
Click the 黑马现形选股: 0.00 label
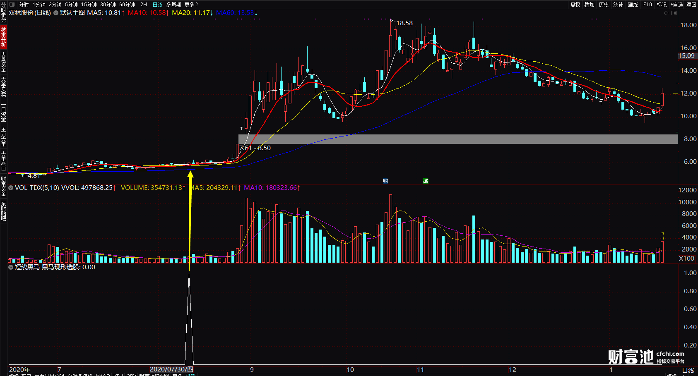click(68, 267)
